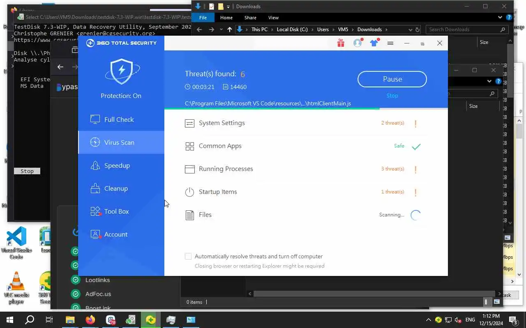Refresh the Downloads folder view
Screen dimensions: 526x328
(x=418, y=30)
